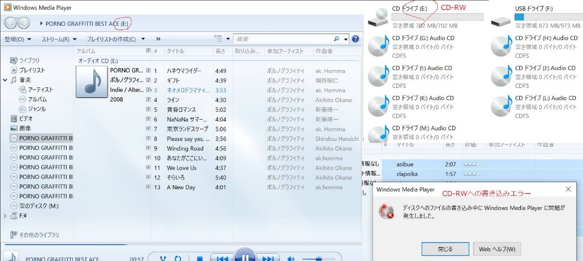Open the ストリーム(R) menu
Image resolution: width=583 pixels, height=261 pixels.
tap(59, 39)
